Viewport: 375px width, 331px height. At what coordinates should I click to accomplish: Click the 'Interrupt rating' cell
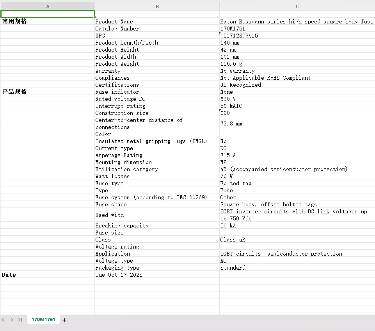click(157, 106)
